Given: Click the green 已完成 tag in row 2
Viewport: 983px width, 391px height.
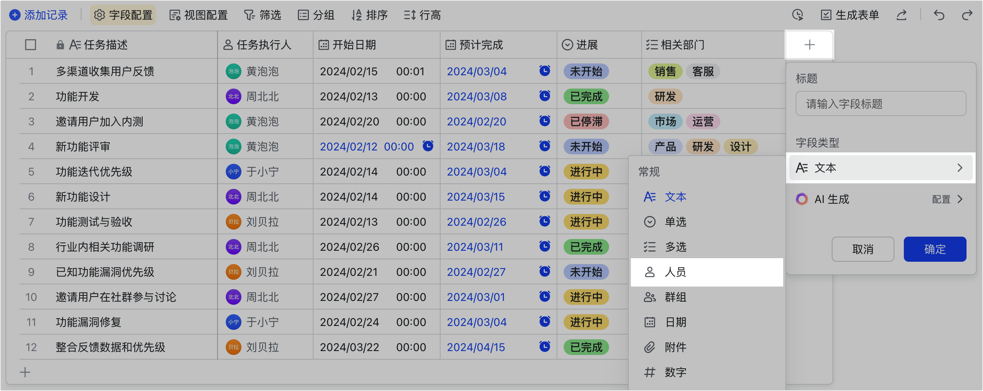Looking at the screenshot, I should click(x=586, y=96).
